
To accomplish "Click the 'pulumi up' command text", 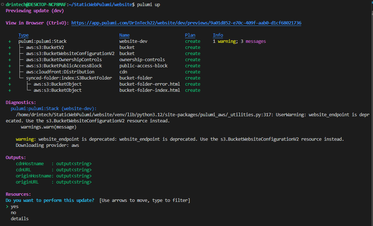I will click(148, 5).
